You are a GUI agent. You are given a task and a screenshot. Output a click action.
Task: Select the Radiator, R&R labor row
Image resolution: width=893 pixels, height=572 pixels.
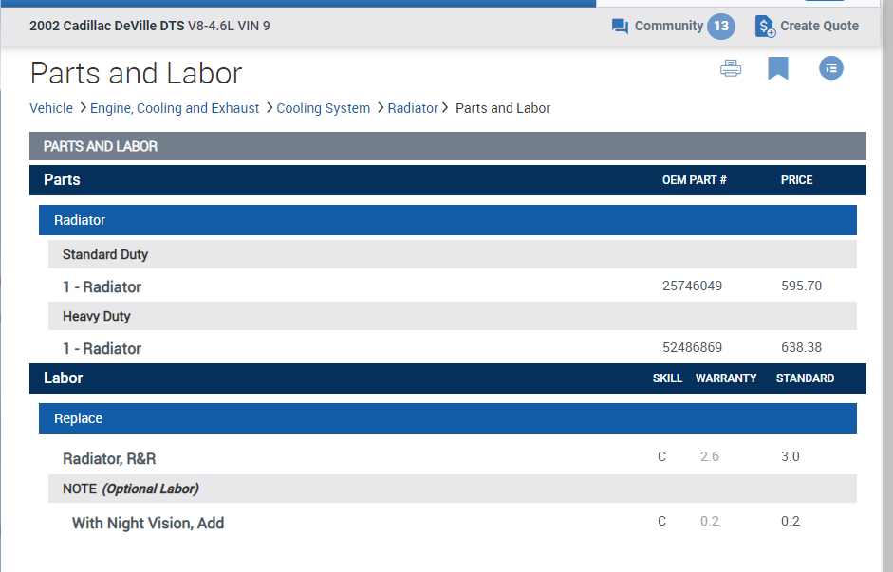pos(453,457)
